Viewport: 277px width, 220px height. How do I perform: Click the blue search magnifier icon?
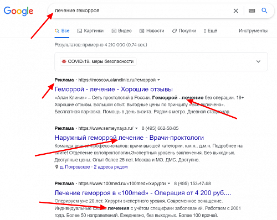264,11
